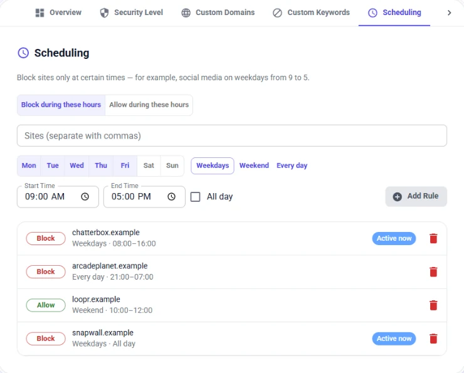
Task: Click the chatterbox.example rule name
Action: (105, 233)
